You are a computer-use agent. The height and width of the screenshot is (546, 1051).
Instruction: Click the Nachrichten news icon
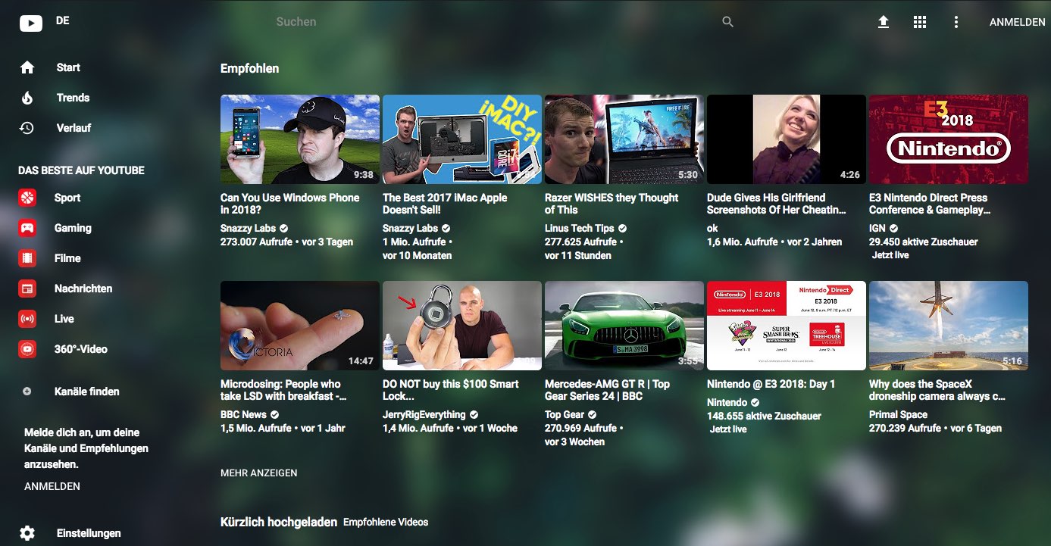(27, 289)
